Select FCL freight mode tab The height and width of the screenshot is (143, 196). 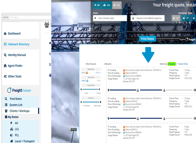point(117,5)
